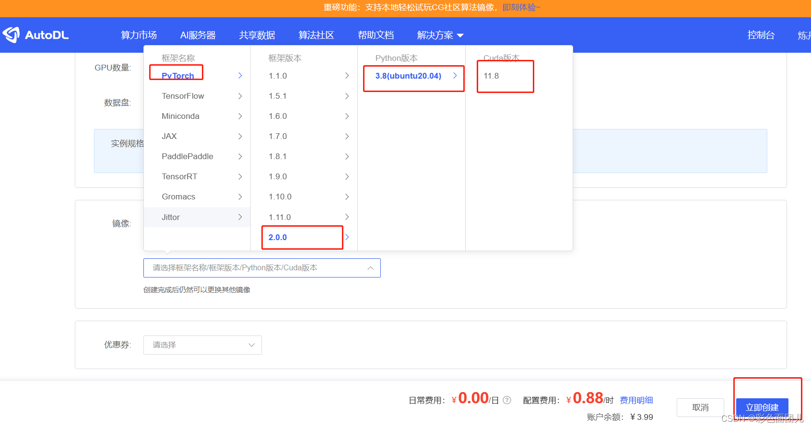Click the 立即创建 create button
The height and width of the screenshot is (428, 811).
(x=762, y=407)
